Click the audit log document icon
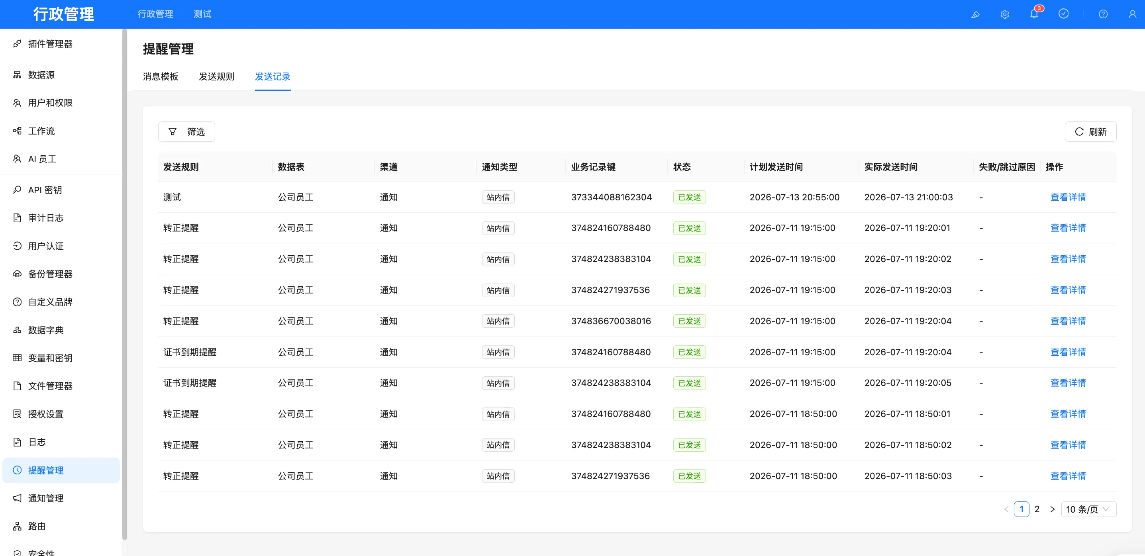The height and width of the screenshot is (556, 1145). pyautogui.click(x=17, y=218)
